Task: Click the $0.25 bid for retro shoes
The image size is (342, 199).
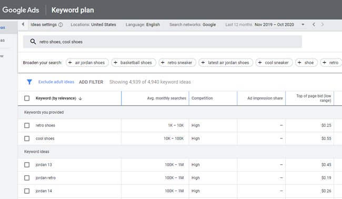Action: (326, 125)
